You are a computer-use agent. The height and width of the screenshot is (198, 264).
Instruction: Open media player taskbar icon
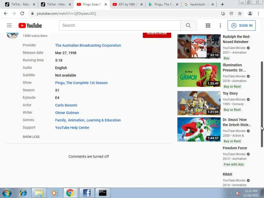point(54,193)
